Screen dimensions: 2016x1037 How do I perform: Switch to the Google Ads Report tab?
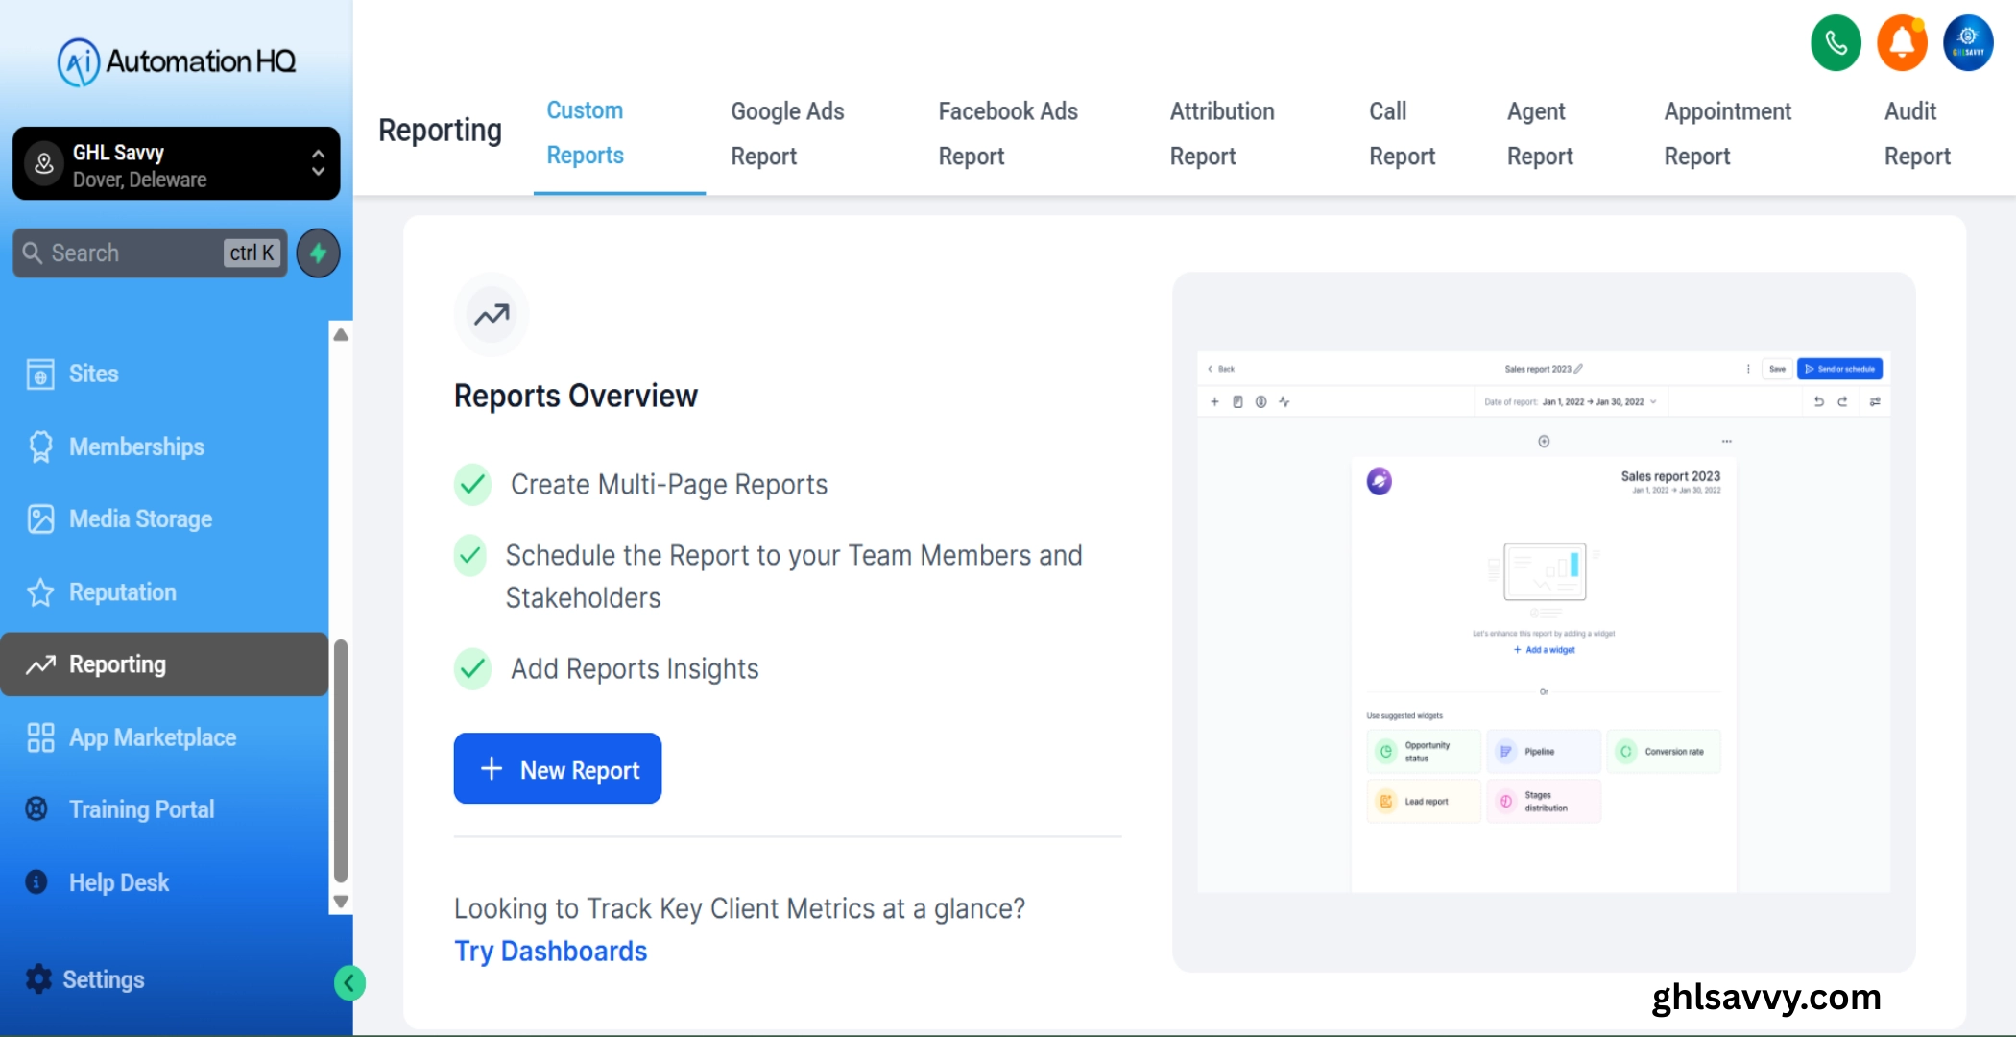point(787,133)
